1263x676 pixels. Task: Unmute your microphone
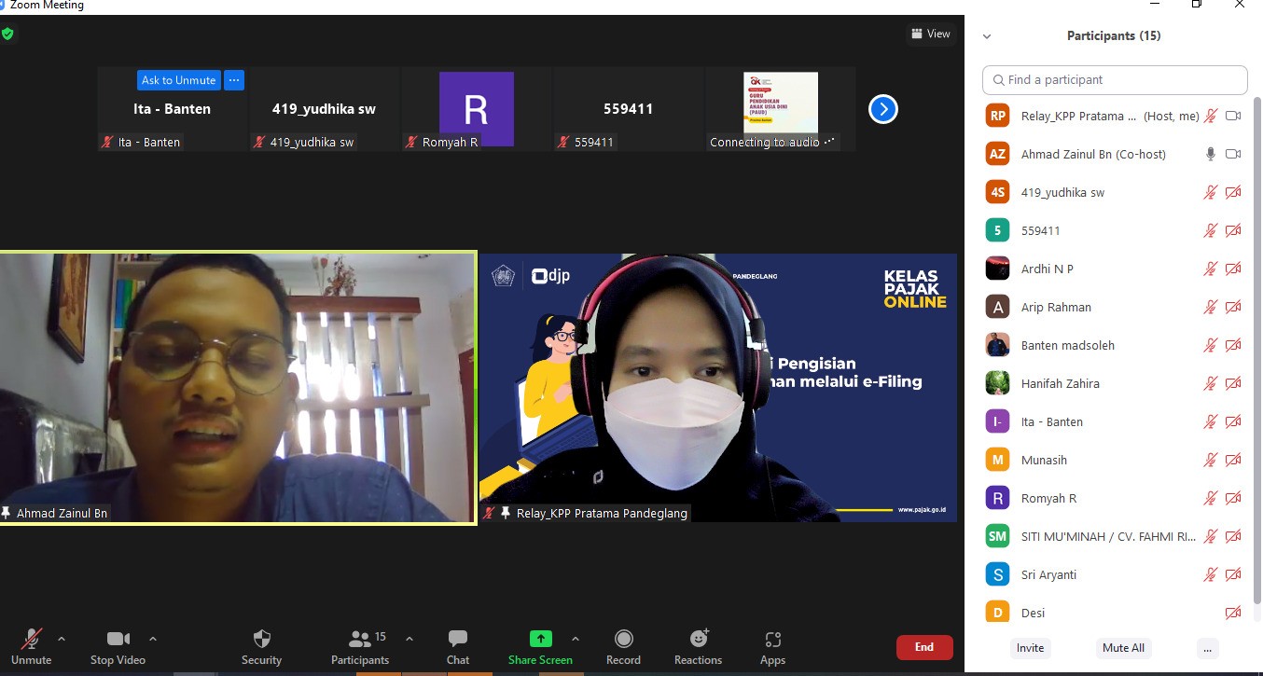coord(32,639)
